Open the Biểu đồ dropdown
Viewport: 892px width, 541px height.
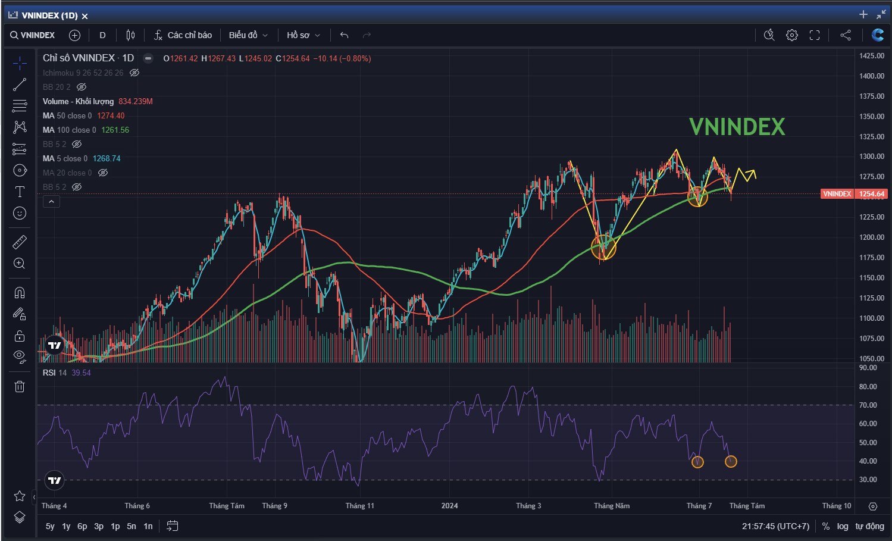(248, 35)
